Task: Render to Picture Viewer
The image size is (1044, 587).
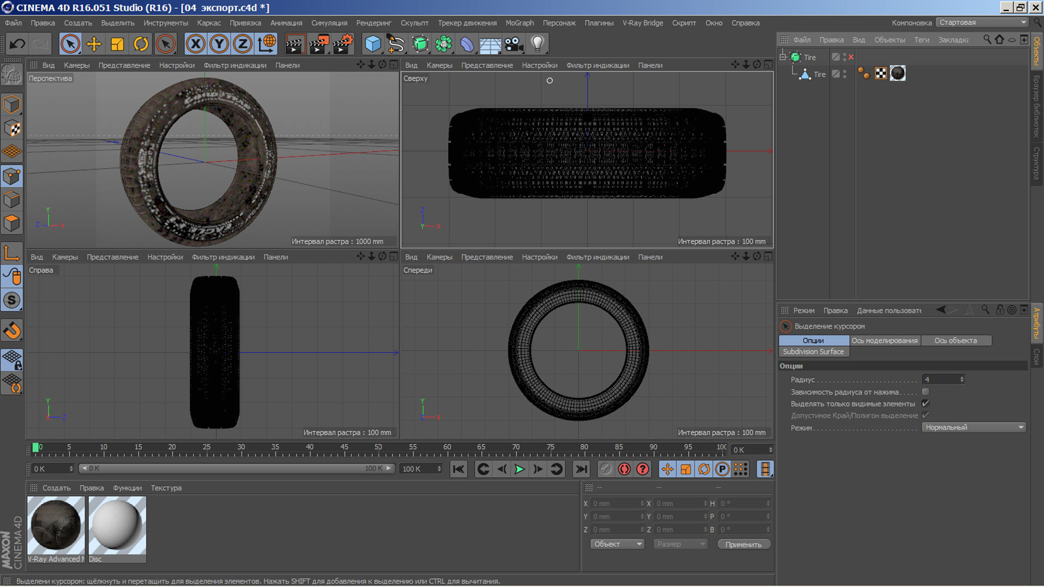Action: 319,44
